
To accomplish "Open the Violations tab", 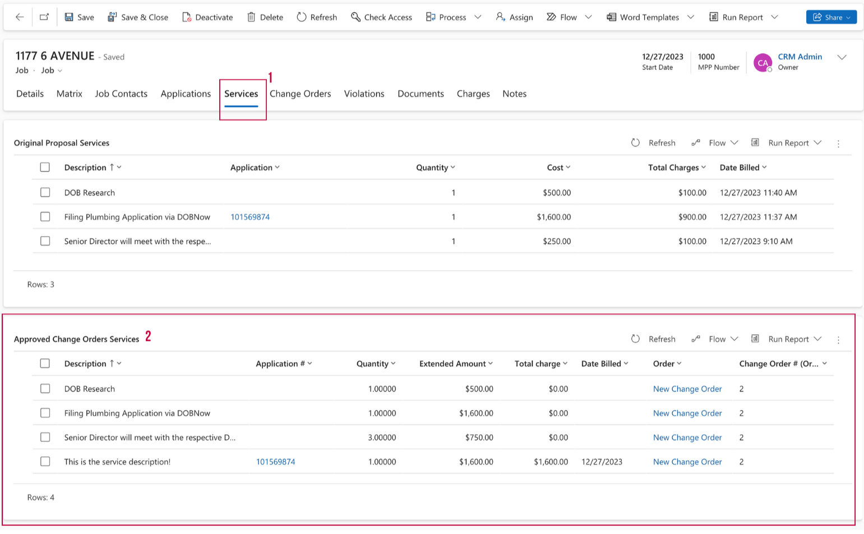I will click(x=364, y=94).
